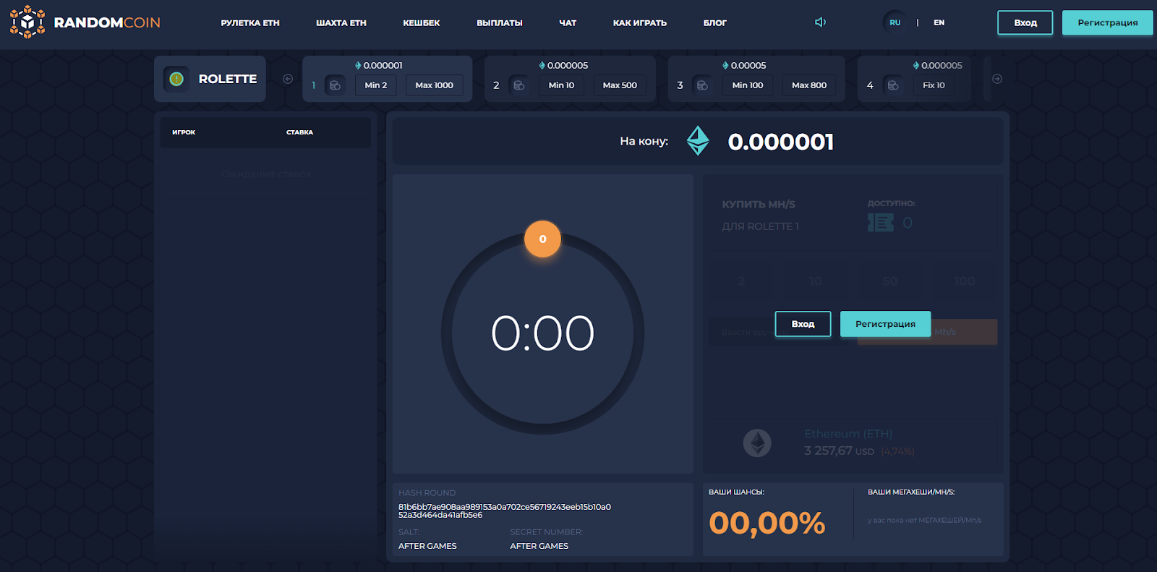Viewport: 1157px width, 572px height.
Task: Click the orange 0 marker on timer ring
Action: point(542,239)
